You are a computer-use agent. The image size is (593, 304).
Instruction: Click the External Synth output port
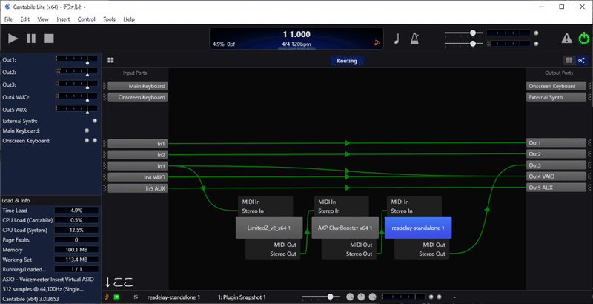pos(557,98)
